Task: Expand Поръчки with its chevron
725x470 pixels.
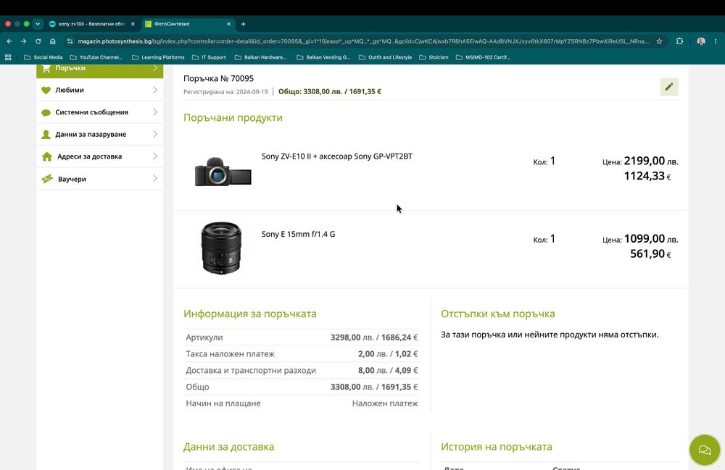Action: tap(155, 68)
